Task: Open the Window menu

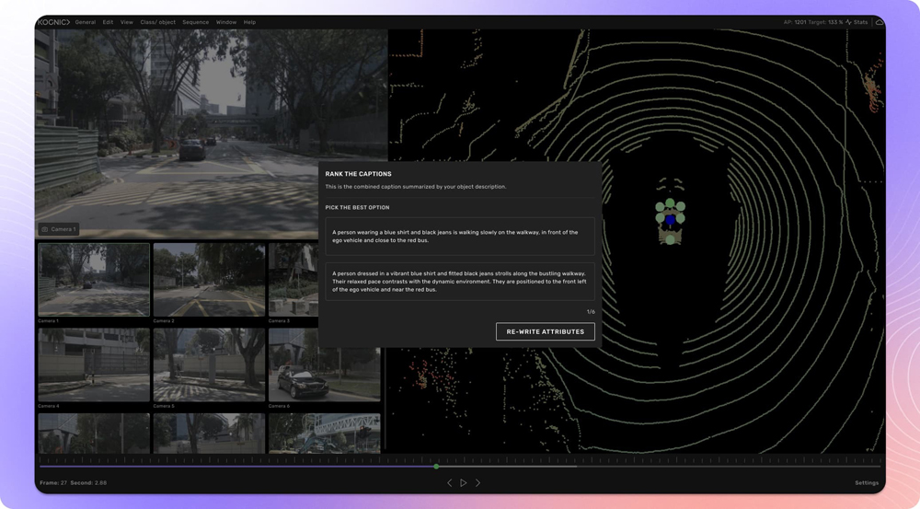Action: coord(225,22)
